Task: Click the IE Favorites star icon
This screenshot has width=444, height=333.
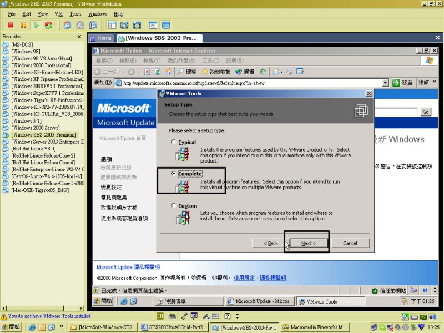Action: point(205,72)
